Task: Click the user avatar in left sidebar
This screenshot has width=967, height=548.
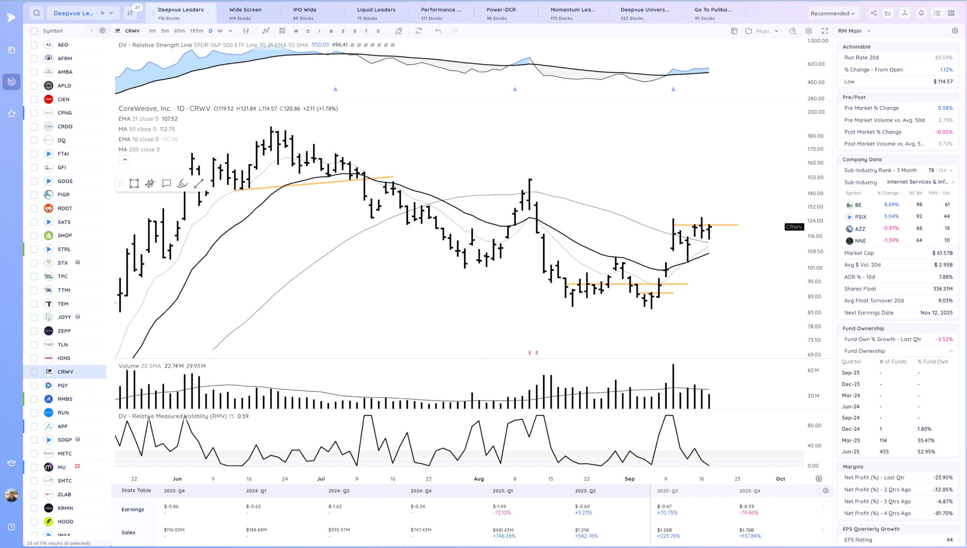Action: coord(12,495)
